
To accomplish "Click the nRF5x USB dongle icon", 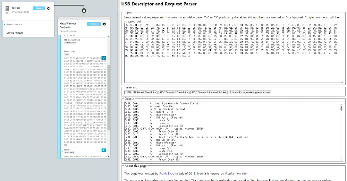I will (x=7, y=10).
